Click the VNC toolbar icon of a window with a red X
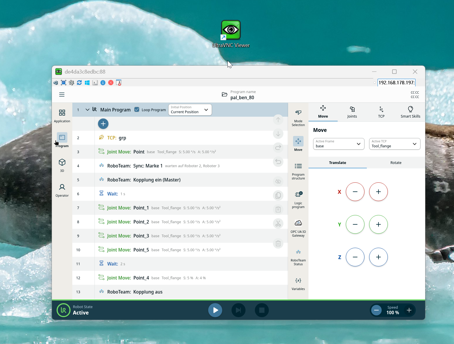This screenshot has width=454, height=344. click(119, 83)
